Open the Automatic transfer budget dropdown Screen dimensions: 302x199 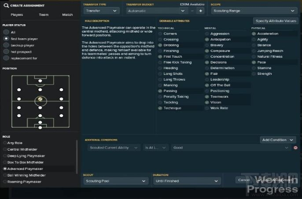pos(157,11)
